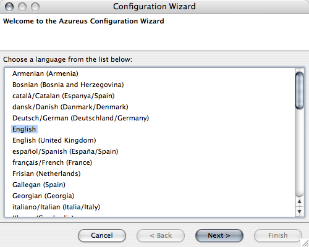The image size is (309, 247).
Task: Click the scroll down arrow
Action: point(300,211)
